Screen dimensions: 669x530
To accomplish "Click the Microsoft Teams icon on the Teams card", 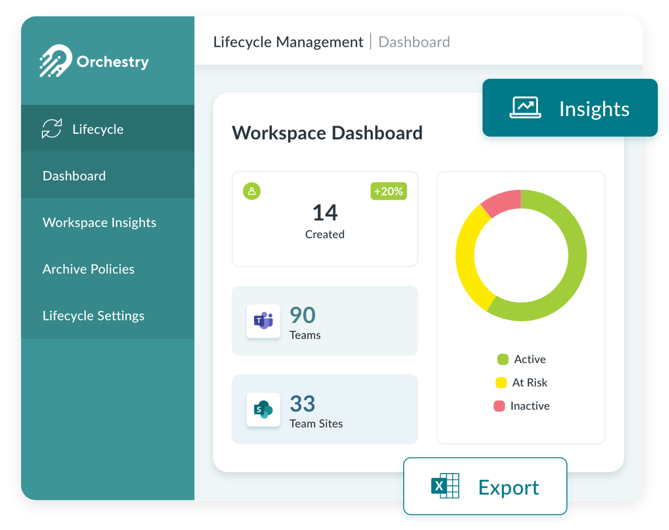I will pos(263,321).
